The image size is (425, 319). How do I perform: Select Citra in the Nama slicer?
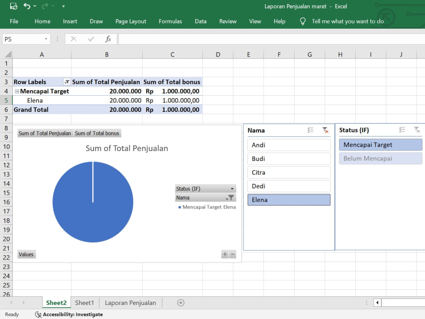point(289,173)
